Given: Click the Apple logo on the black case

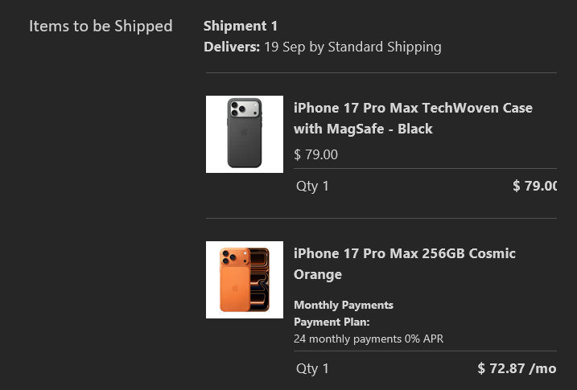Looking at the screenshot, I should pyautogui.click(x=245, y=133).
